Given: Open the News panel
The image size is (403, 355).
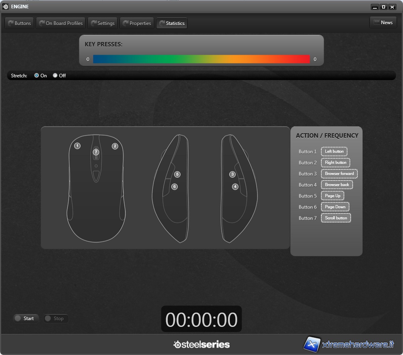Looking at the screenshot, I should pyautogui.click(x=383, y=23).
